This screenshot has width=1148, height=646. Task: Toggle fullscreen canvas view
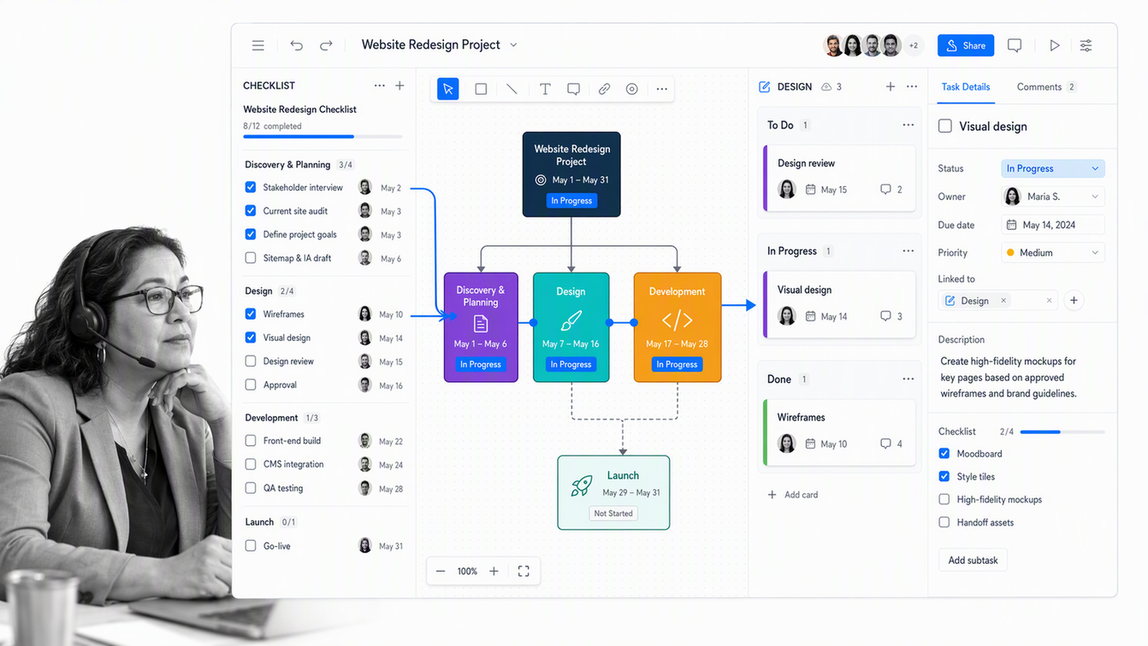click(x=524, y=571)
